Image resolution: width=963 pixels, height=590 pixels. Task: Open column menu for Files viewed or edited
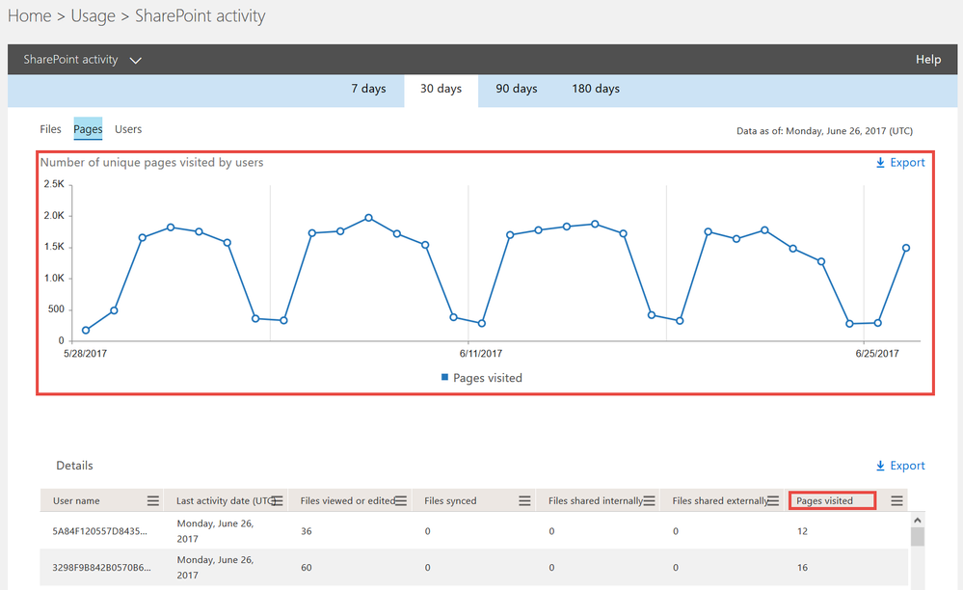[401, 501]
